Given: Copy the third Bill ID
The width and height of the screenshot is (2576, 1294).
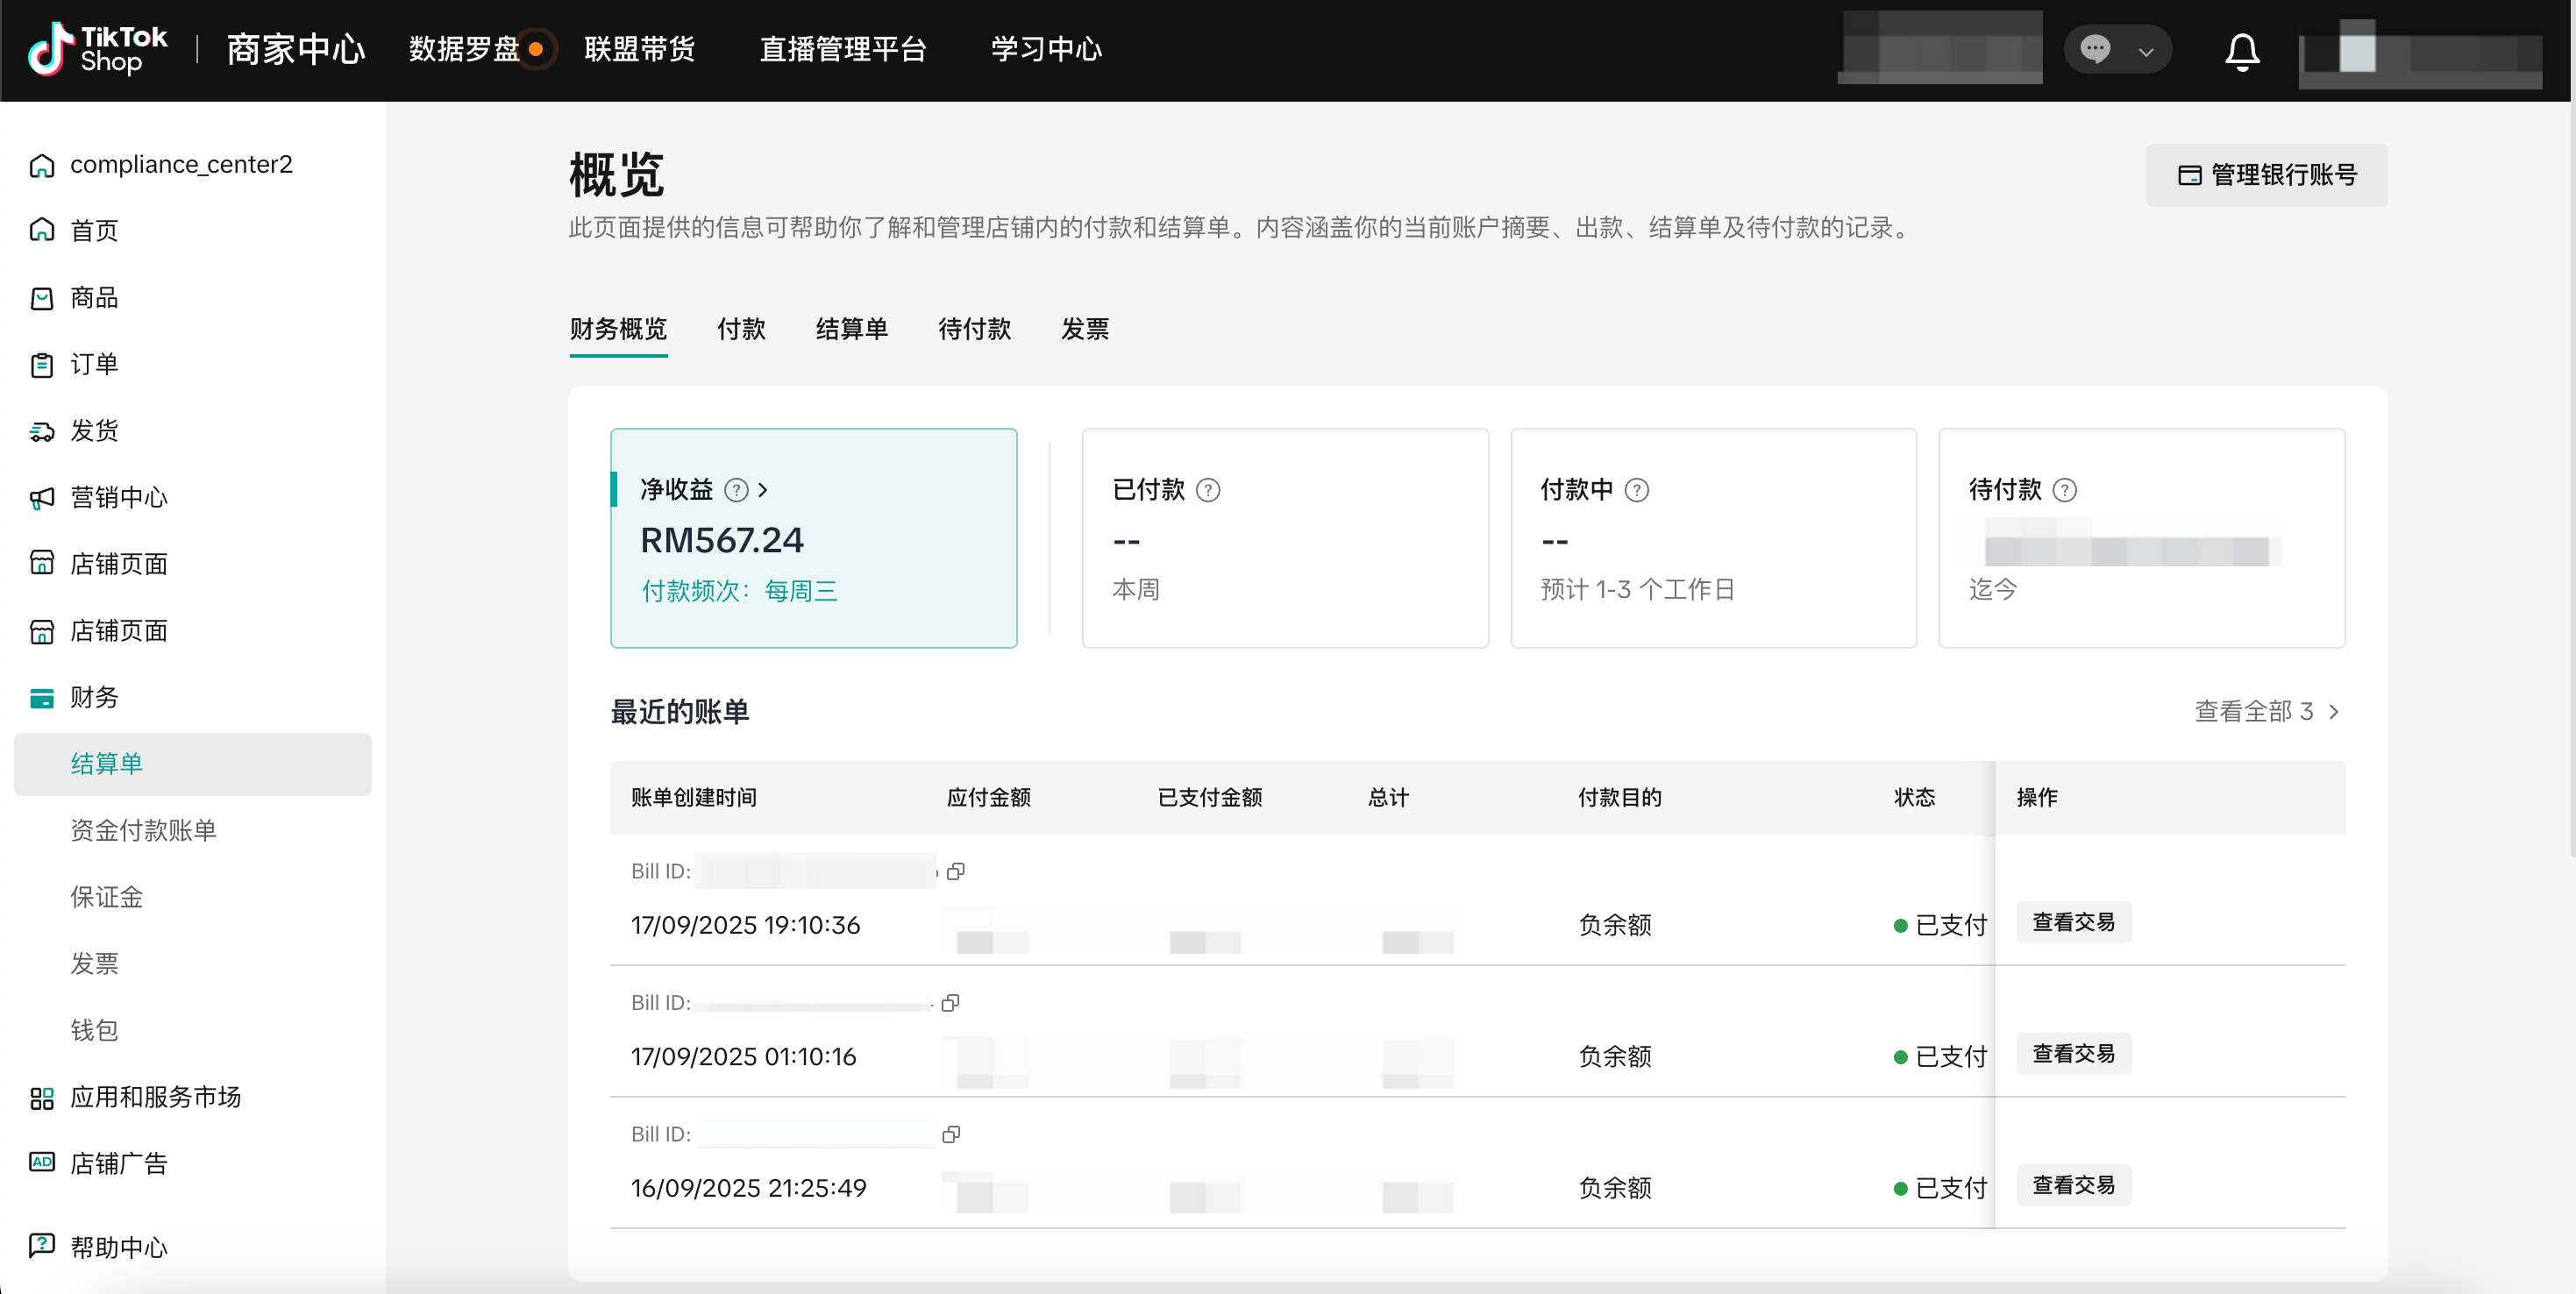Looking at the screenshot, I should click(951, 1134).
